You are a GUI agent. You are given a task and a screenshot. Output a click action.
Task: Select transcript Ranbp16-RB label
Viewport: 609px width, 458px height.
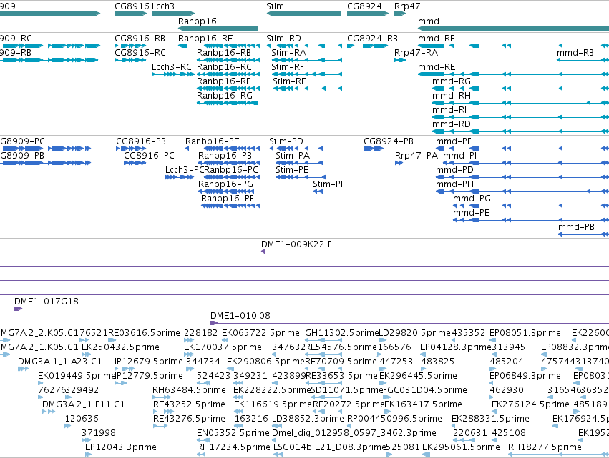coord(224,53)
